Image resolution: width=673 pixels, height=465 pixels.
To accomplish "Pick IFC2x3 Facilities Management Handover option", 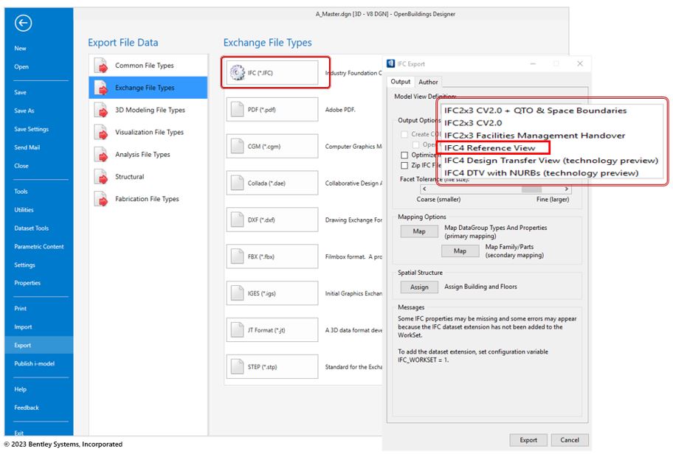I will [534, 136].
